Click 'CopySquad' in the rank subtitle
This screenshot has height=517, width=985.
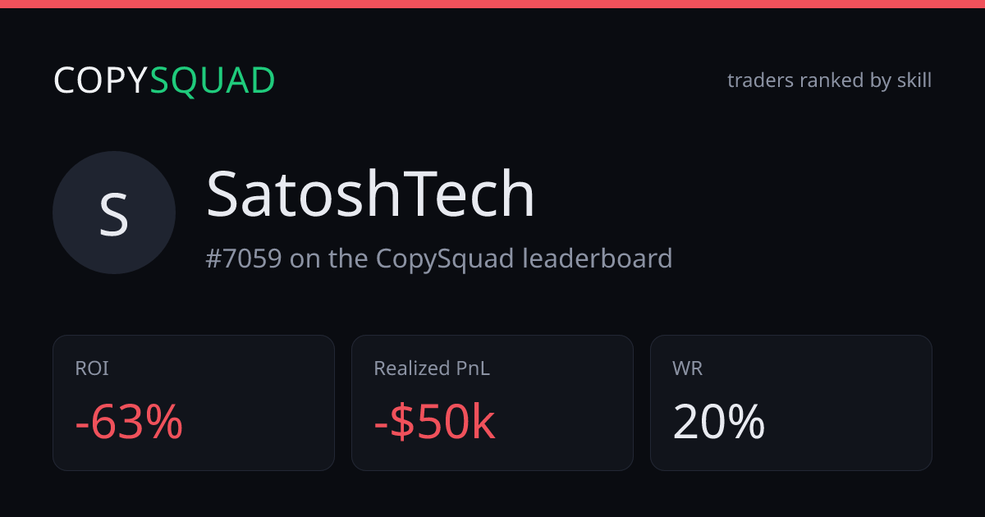[446, 259]
